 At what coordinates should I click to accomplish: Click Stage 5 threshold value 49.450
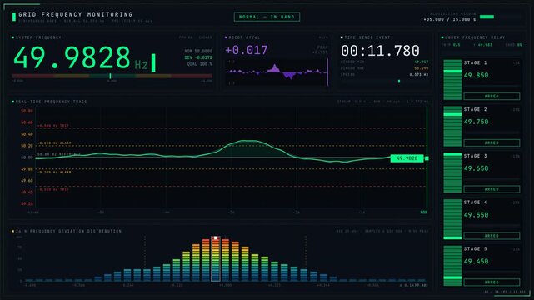(x=477, y=261)
